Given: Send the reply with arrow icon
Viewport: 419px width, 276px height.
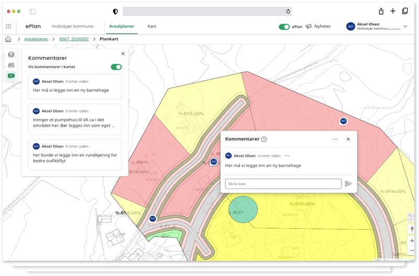Looking at the screenshot, I should coord(348,184).
